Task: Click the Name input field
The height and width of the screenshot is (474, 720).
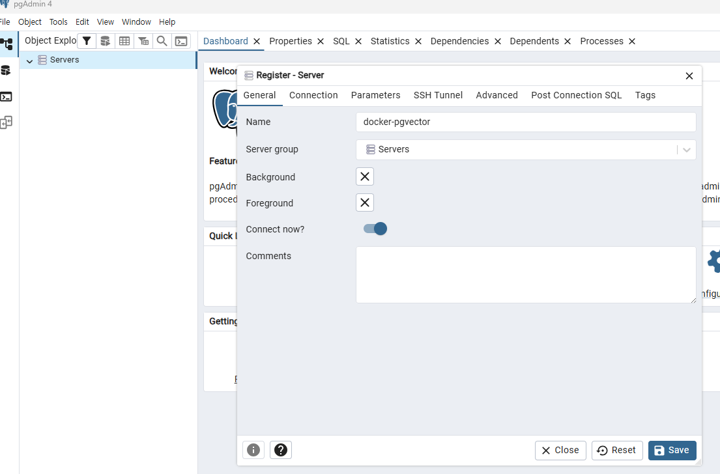Action: point(526,122)
